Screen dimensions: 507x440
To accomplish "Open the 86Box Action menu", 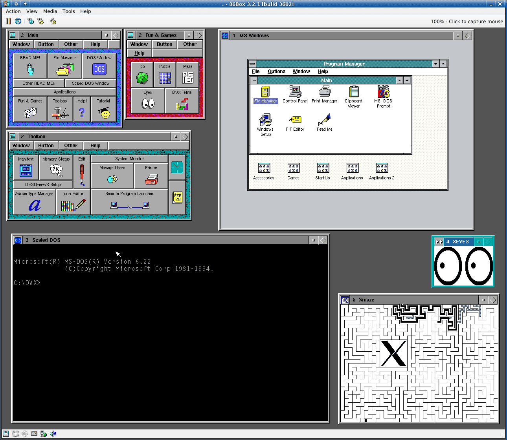I will (13, 11).
